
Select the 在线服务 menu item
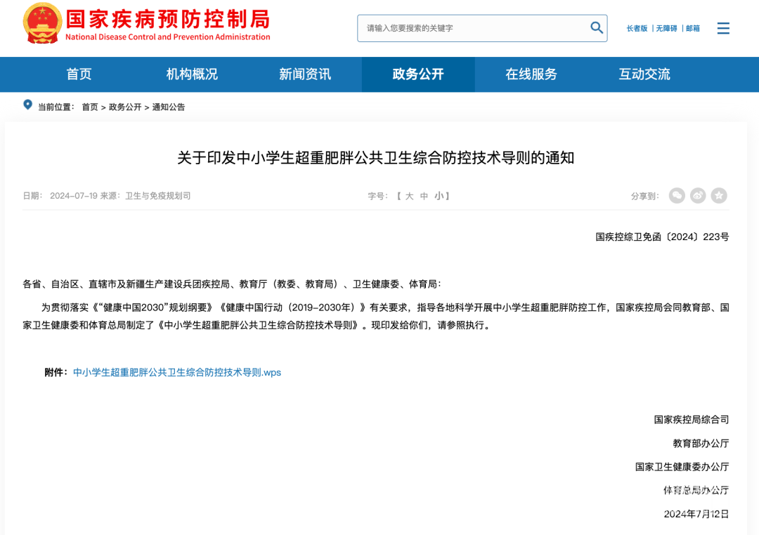coord(531,74)
